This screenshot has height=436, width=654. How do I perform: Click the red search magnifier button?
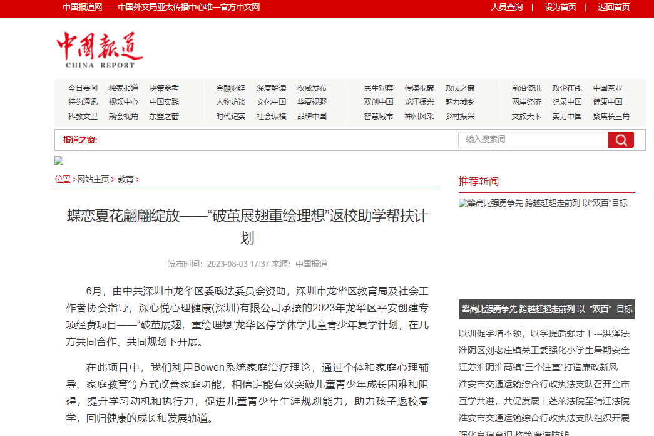click(620, 140)
